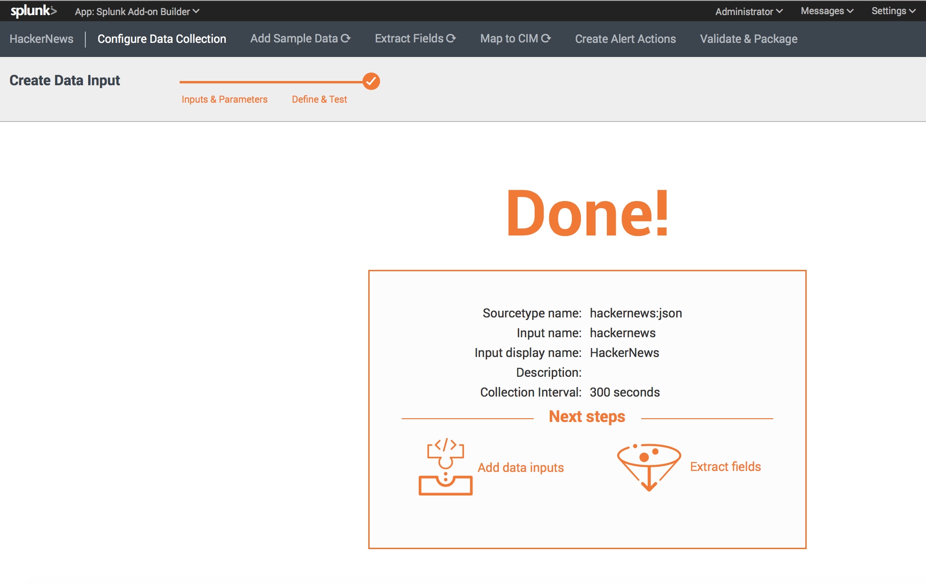926x584 pixels.
Task: Click the Splunk logo
Action: point(33,11)
